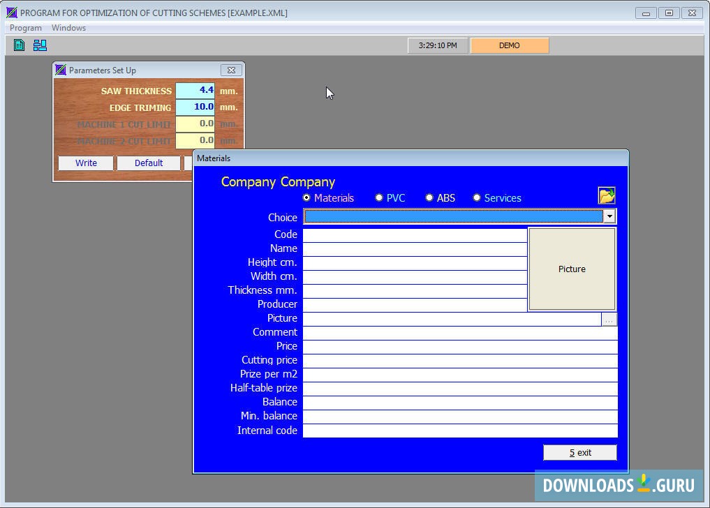
Task: Select the Materials radio button
Action: [x=306, y=198]
